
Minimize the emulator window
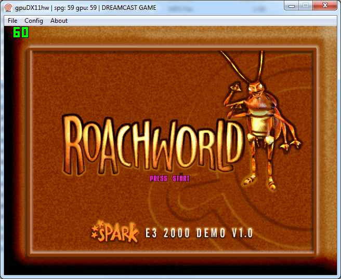(x=292, y=5)
